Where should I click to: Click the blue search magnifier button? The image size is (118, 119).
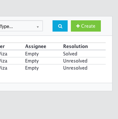(60, 26)
